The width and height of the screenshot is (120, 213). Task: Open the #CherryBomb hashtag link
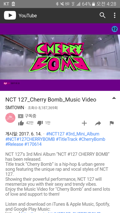pos(92,139)
